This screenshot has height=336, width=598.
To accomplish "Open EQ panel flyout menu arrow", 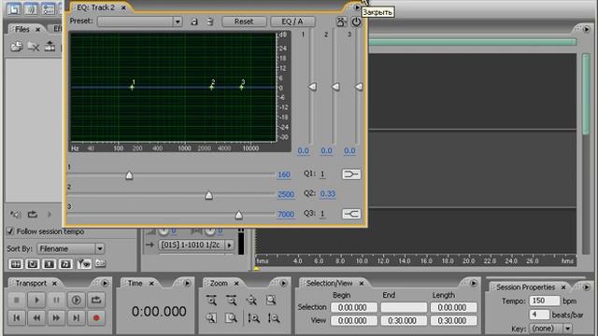I will point(357,7).
